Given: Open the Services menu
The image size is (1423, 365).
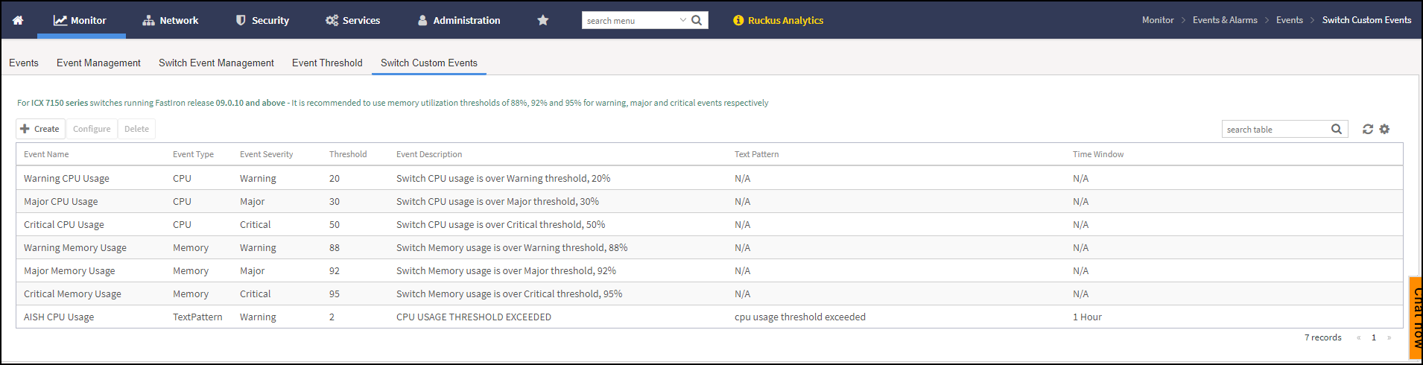Looking at the screenshot, I should pyautogui.click(x=353, y=20).
